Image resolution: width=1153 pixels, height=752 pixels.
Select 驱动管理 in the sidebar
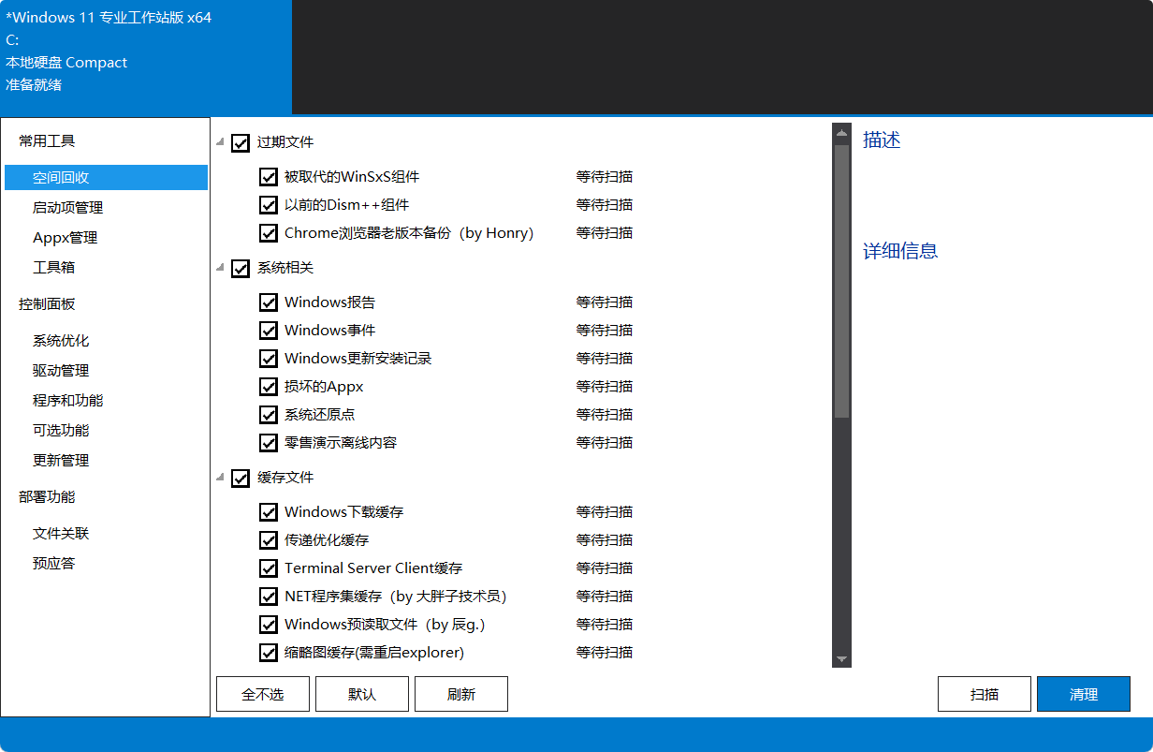(61, 371)
